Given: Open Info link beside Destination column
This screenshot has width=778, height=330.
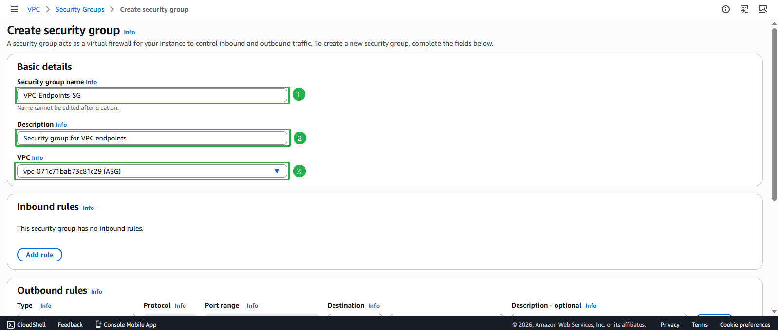Looking at the screenshot, I should pos(374,306).
